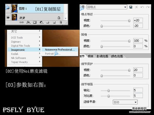
Task: Click the 细节保护 明度 20 field
Action: pyautogui.click(x=138, y=70)
